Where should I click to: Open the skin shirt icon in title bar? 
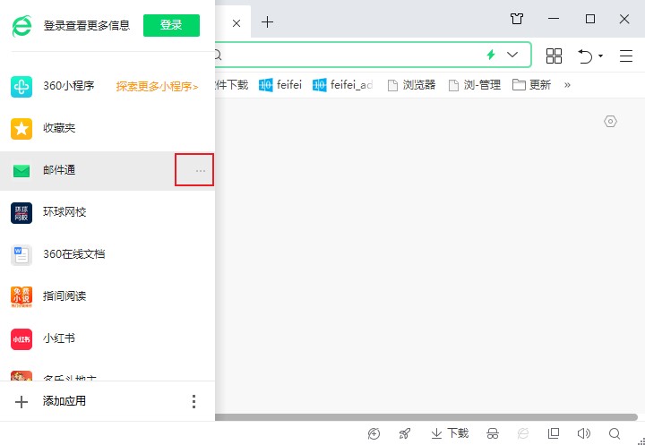tap(517, 19)
